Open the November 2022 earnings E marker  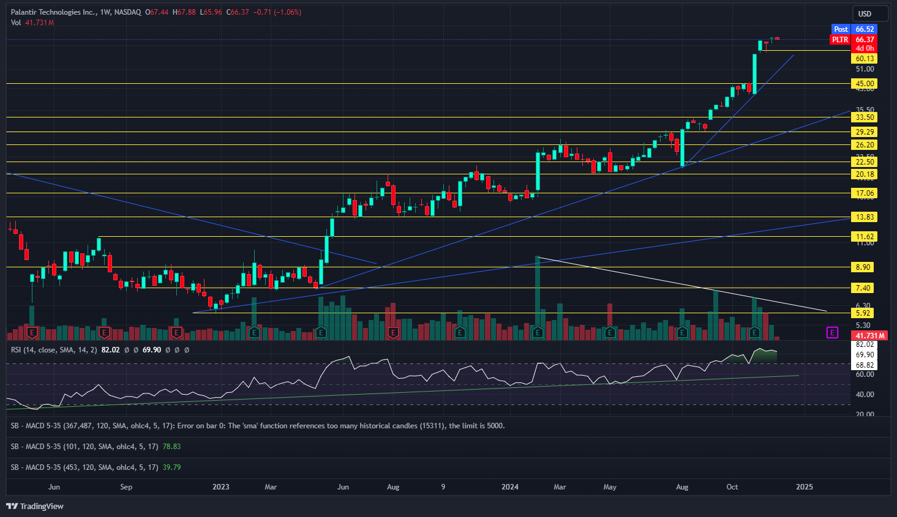176,333
